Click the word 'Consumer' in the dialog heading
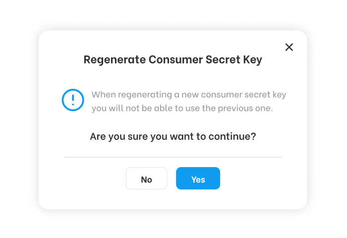 pos(175,59)
